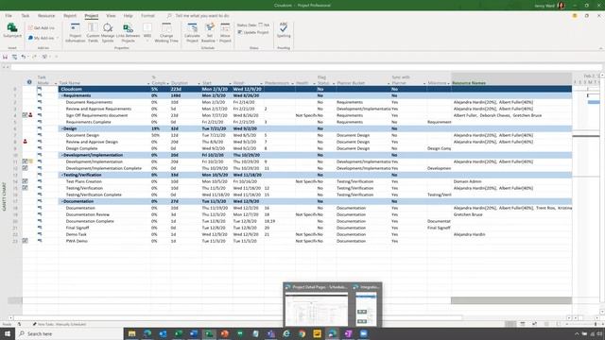Open Project Information dialog
Screen dimensions: 605x340
76,32
